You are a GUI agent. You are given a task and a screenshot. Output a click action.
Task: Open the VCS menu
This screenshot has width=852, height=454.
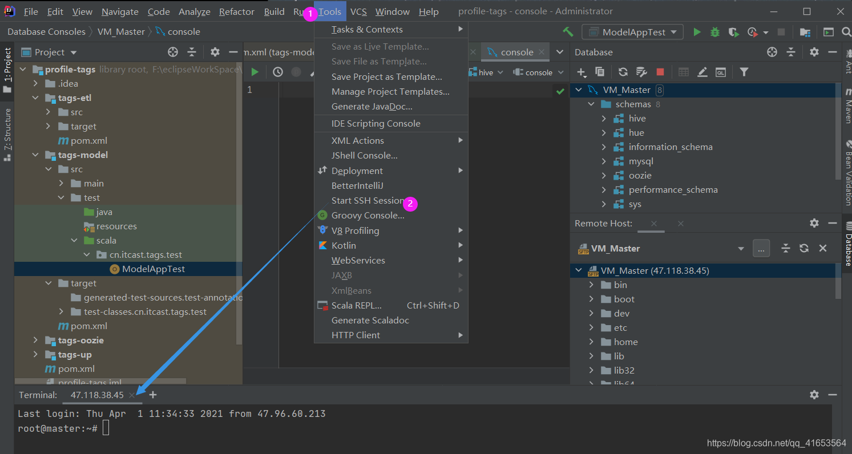(358, 11)
